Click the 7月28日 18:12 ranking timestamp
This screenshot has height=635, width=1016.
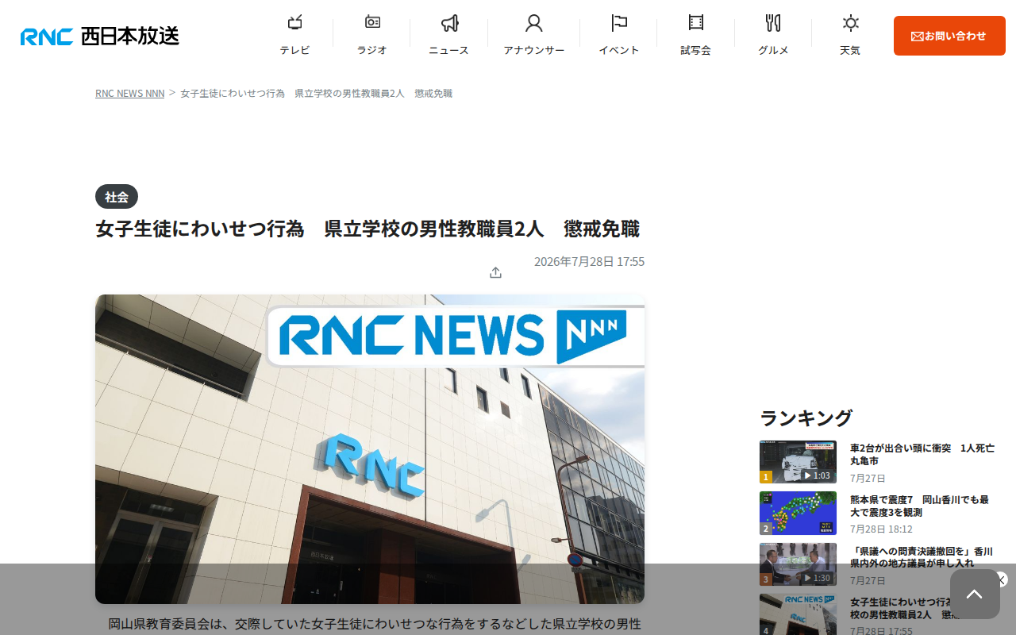click(x=881, y=529)
